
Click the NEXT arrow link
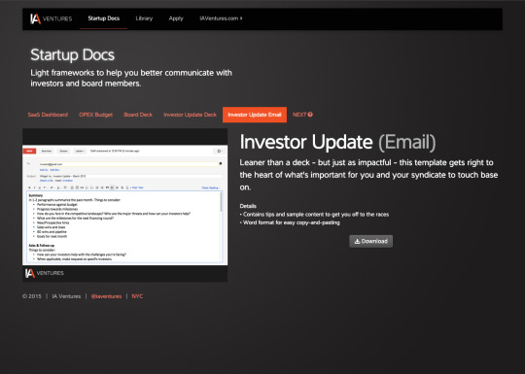pyautogui.click(x=302, y=115)
